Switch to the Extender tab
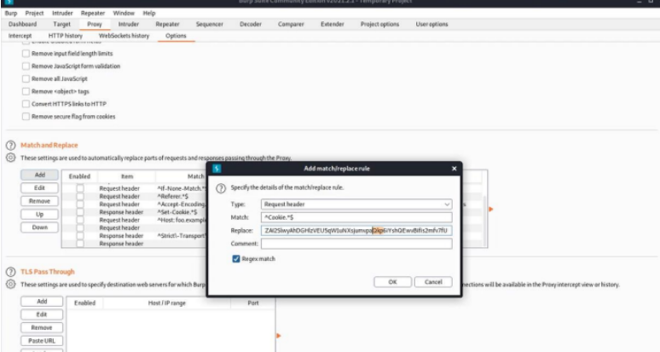Image resolution: width=660 pixels, height=352 pixels. click(x=332, y=25)
